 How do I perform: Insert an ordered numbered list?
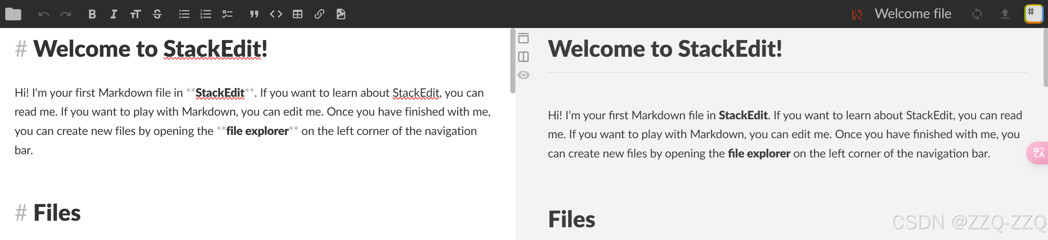(x=206, y=14)
